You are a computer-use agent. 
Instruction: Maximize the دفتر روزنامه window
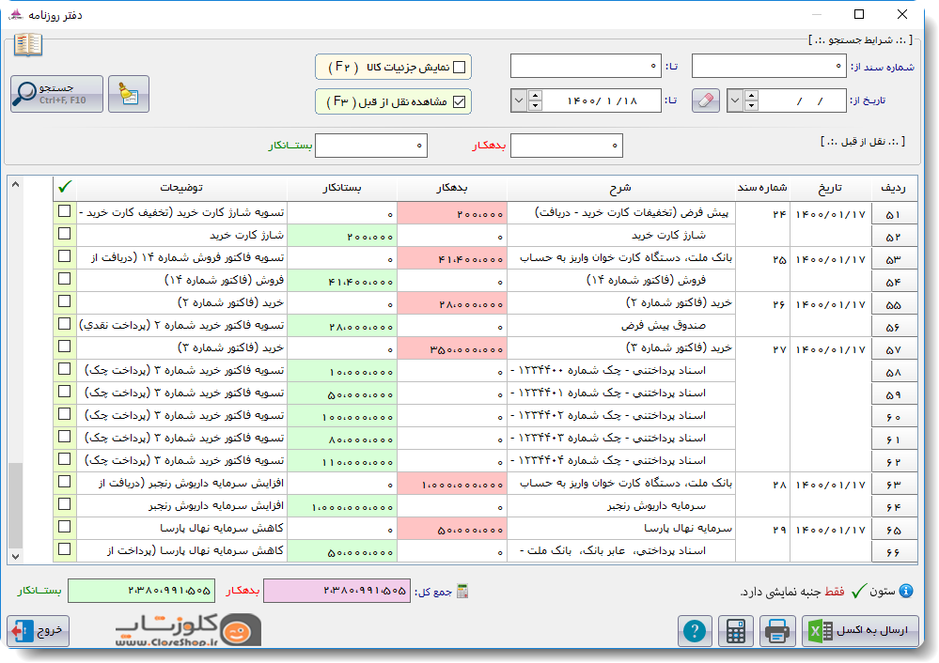click(x=859, y=14)
